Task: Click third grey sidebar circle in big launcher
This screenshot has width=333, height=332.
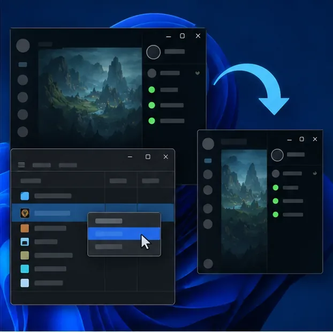Action: click(22, 115)
